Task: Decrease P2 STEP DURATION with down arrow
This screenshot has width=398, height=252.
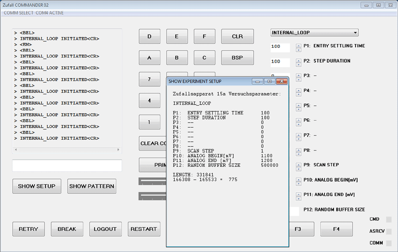Action: pos(299,64)
